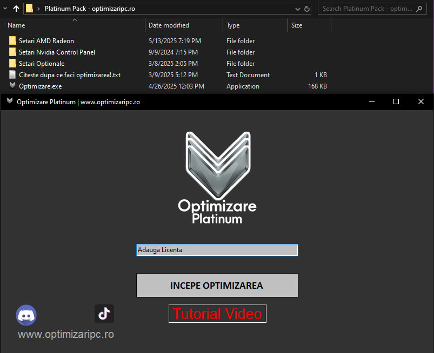The height and width of the screenshot is (353, 434).
Task: Click the 1 KB size value
Action: point(321,75)
